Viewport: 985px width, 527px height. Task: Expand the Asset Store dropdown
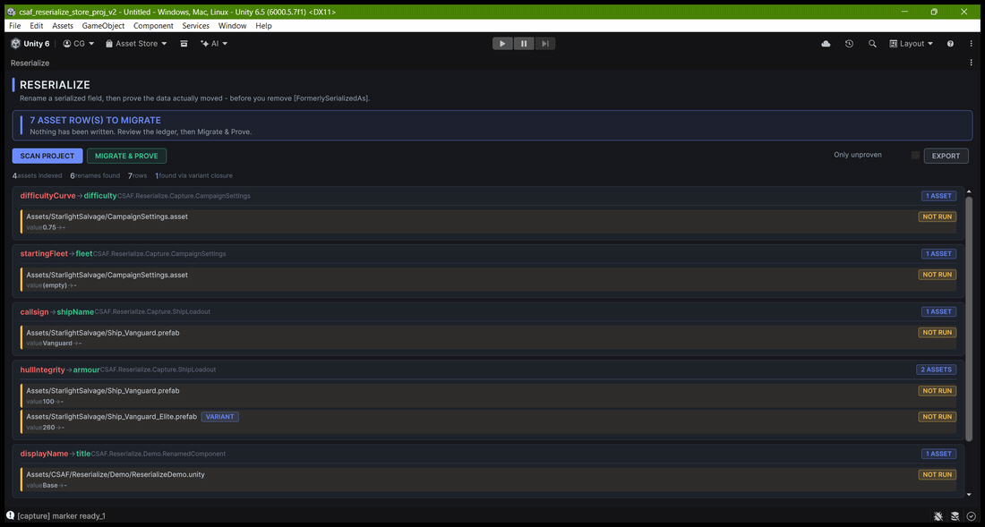coord(136,43)
